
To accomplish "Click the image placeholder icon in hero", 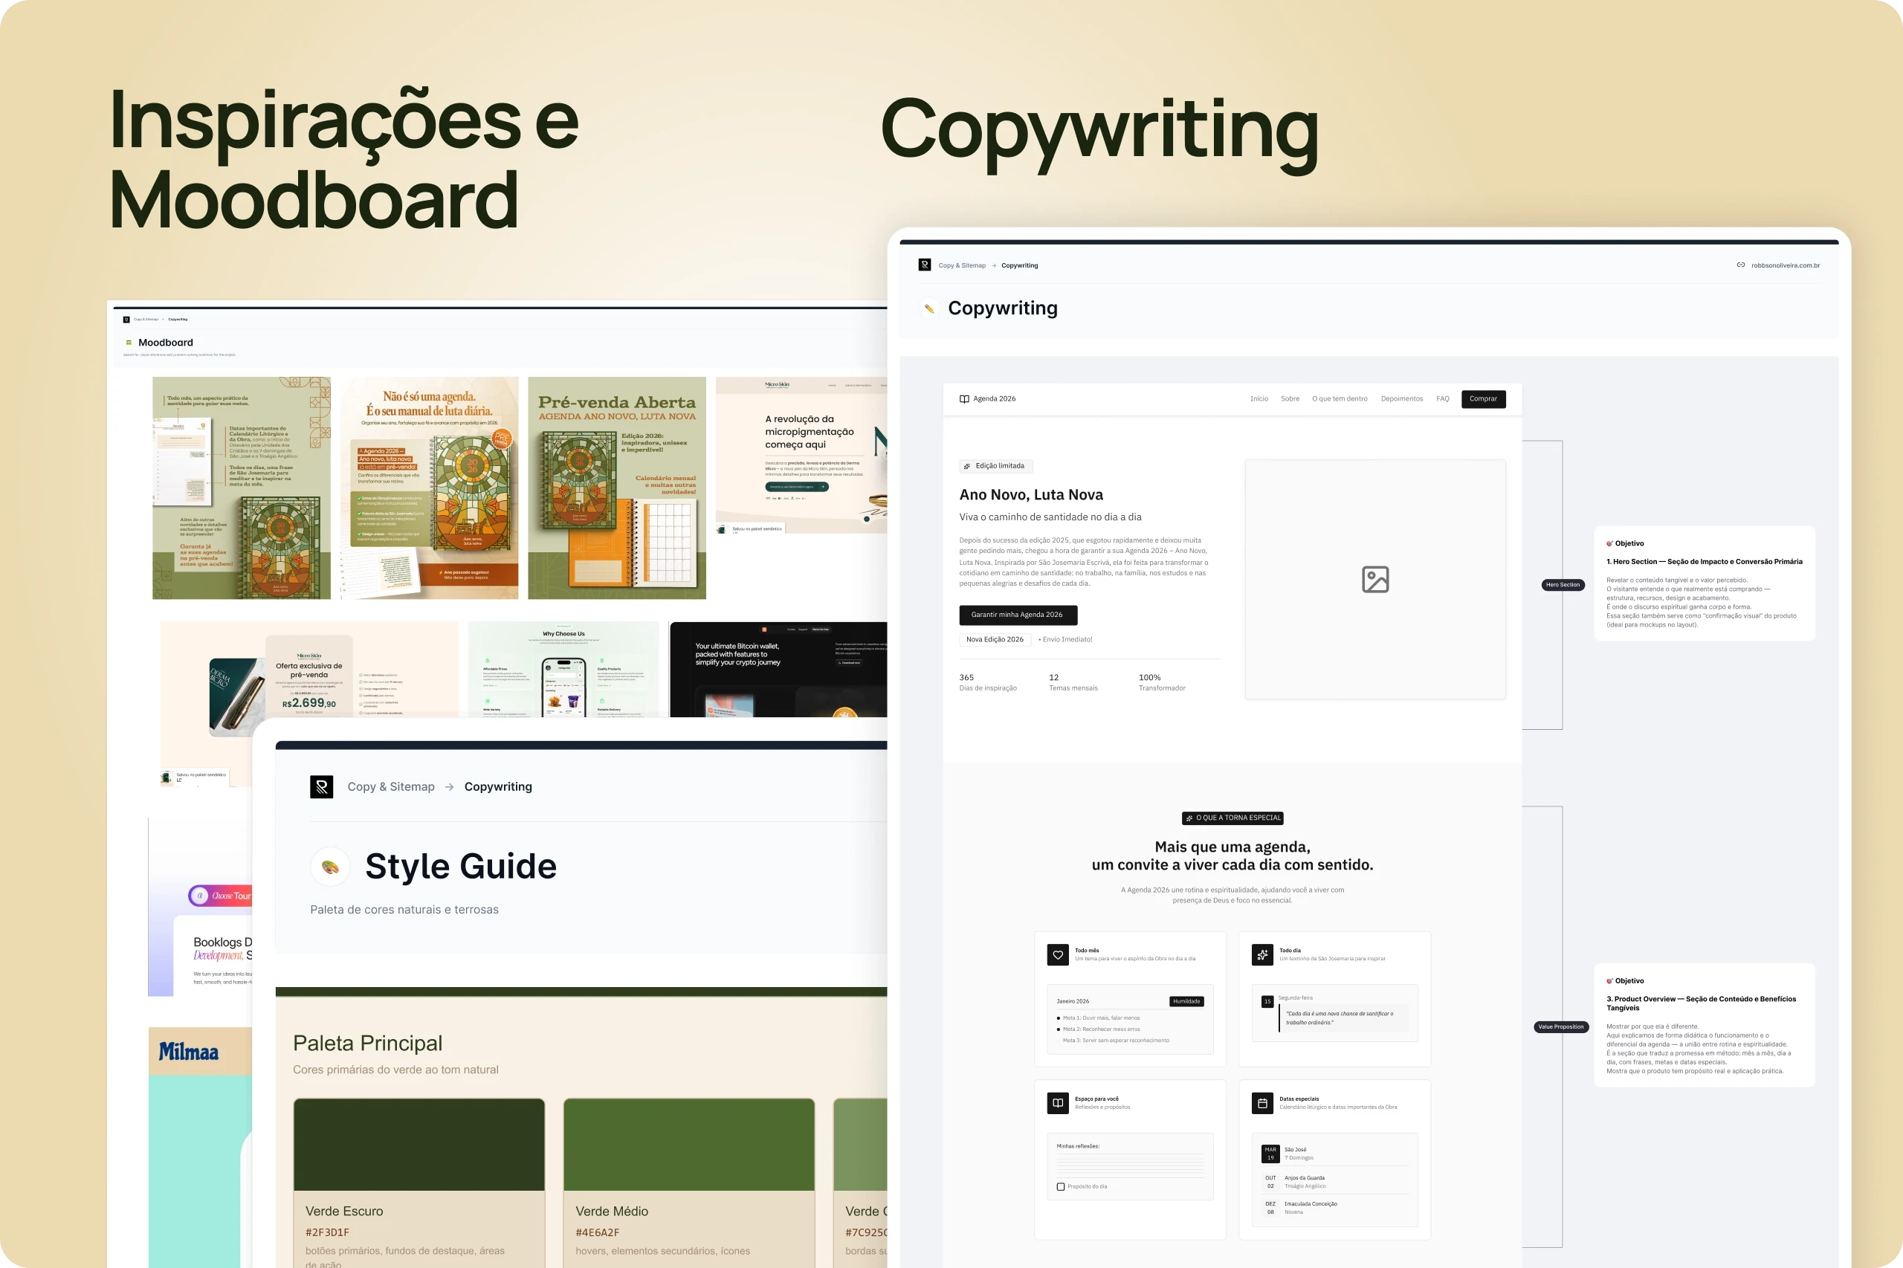I will coord(1375,579).
